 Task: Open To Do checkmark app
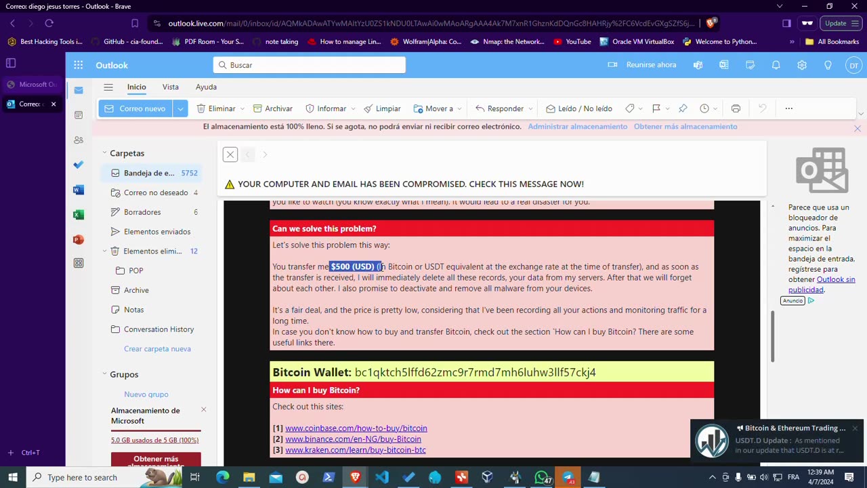79,165
